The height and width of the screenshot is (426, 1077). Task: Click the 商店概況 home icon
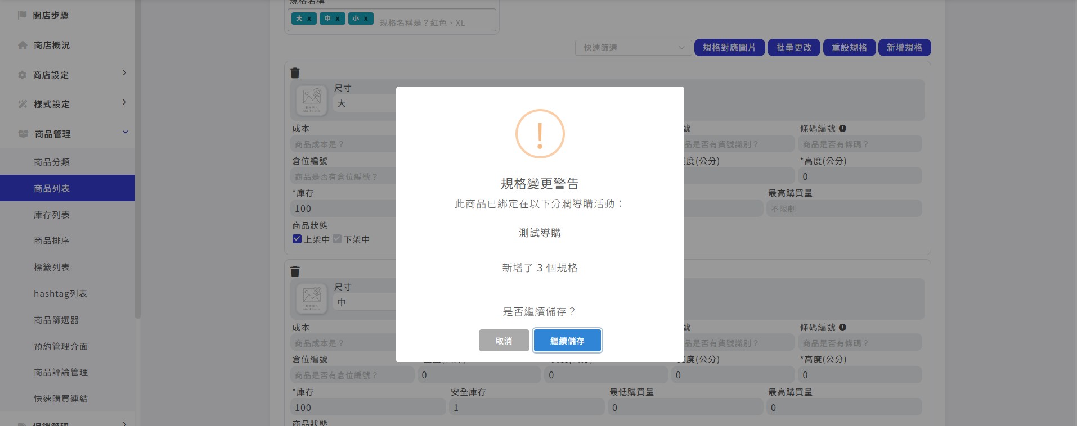pyautogui.click(x=23, y=45)
